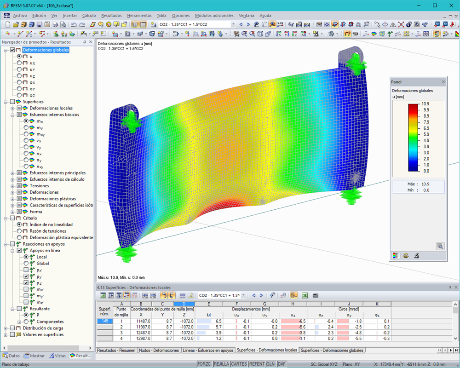The width and height of the screenshot is (460, 368).
Task: Select the filter icon tab in Panel
Action: click(416, 256)
